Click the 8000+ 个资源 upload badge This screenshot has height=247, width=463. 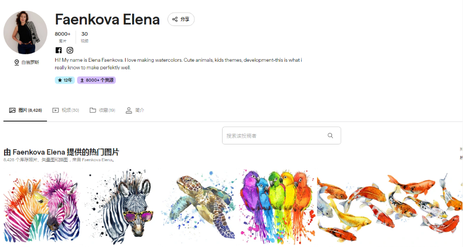[x=96, y=80]
